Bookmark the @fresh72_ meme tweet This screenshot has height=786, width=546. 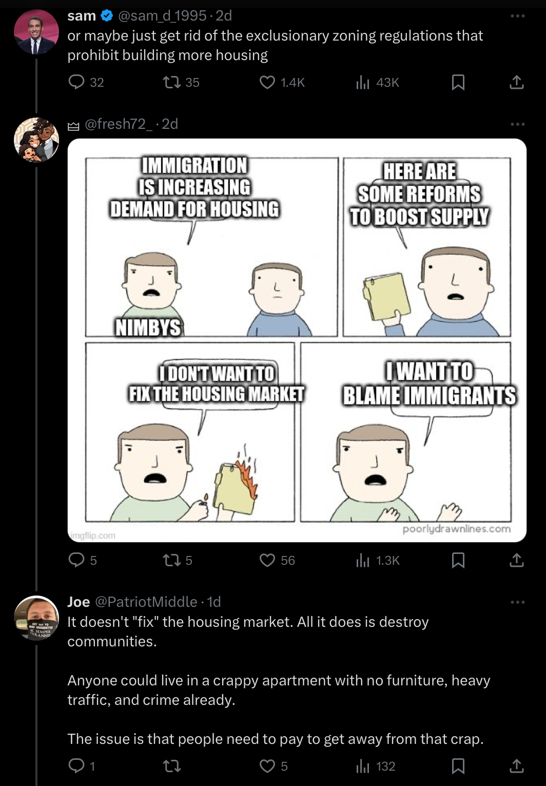(x=458, y=560)
